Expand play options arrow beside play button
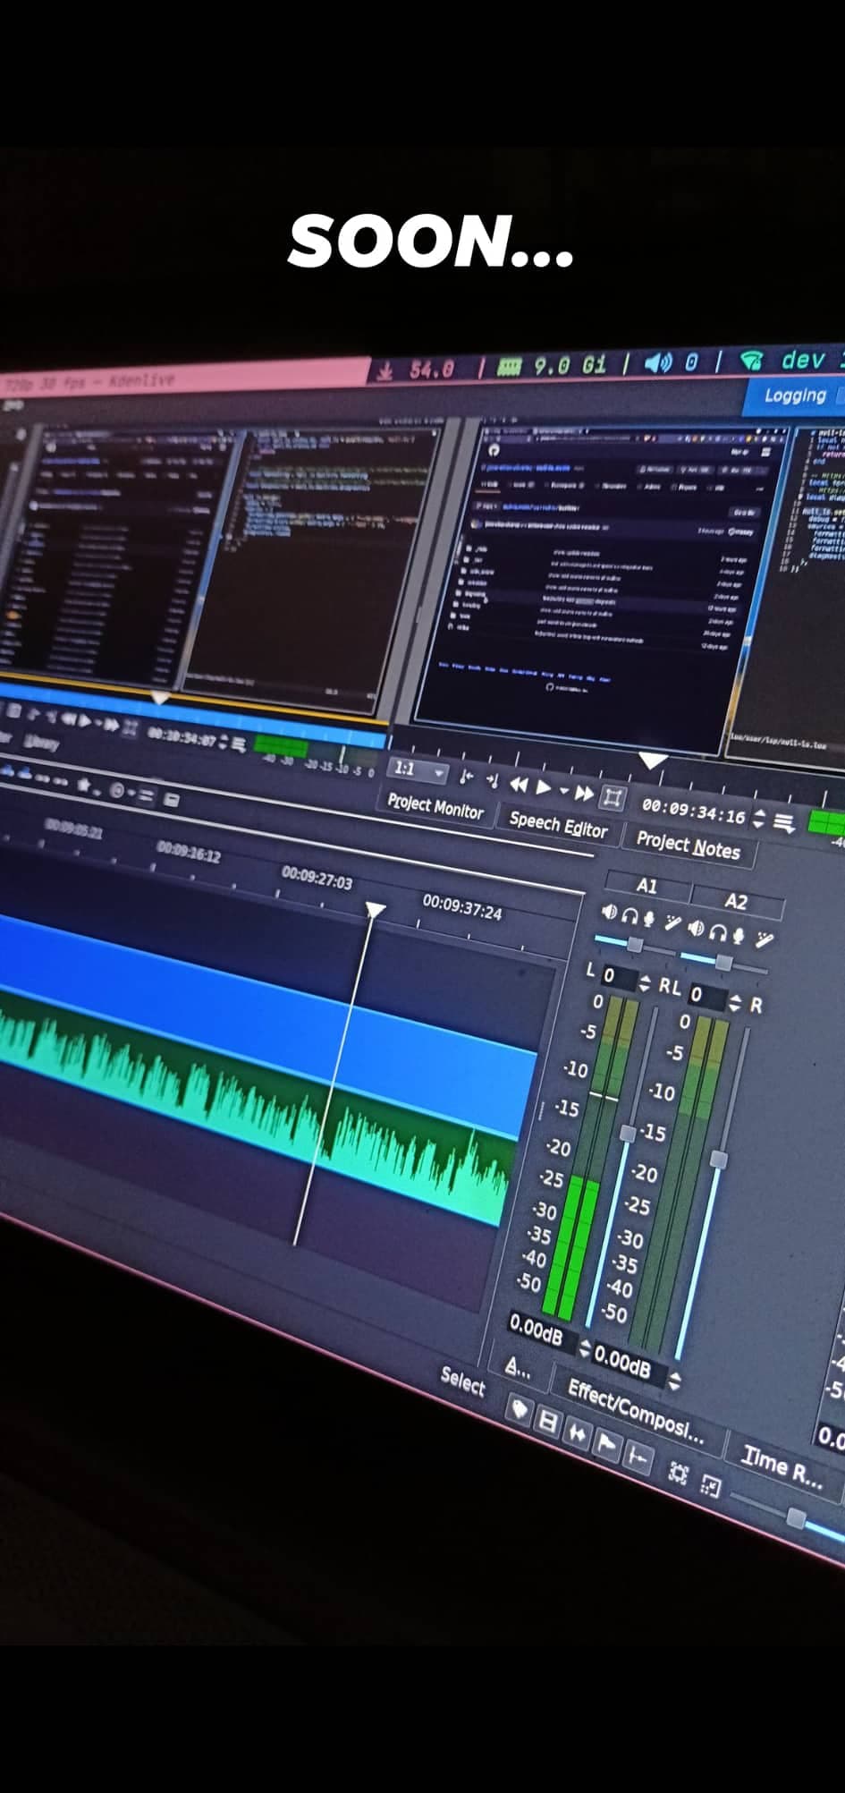Image resolution: width=845 pixels, height=1793 pixels. [563, 791]
